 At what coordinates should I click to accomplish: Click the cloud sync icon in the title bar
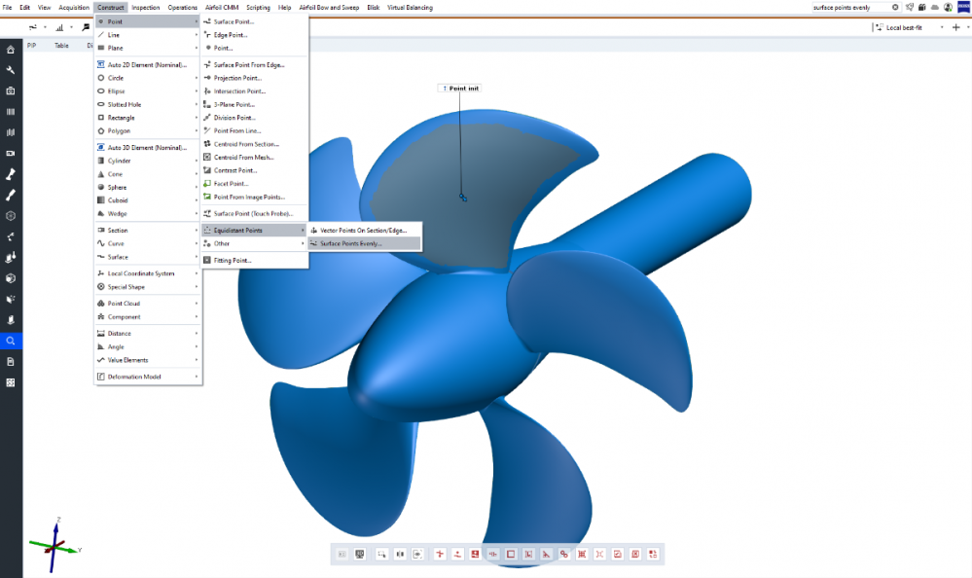(935, 7)
